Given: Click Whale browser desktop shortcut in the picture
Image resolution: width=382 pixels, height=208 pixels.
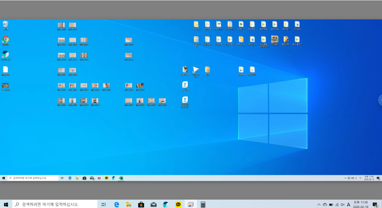Looking at the screenshot, I should click(5, 56).
